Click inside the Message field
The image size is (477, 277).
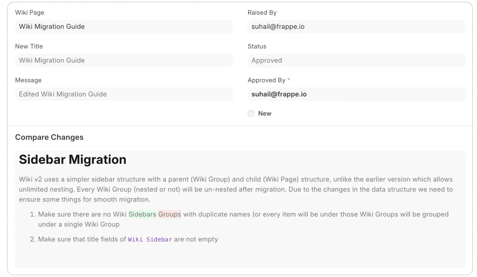(124, 94)
